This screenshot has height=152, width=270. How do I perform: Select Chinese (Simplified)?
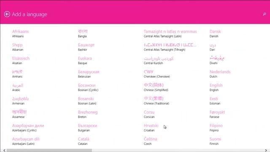[x=156, y=87]
